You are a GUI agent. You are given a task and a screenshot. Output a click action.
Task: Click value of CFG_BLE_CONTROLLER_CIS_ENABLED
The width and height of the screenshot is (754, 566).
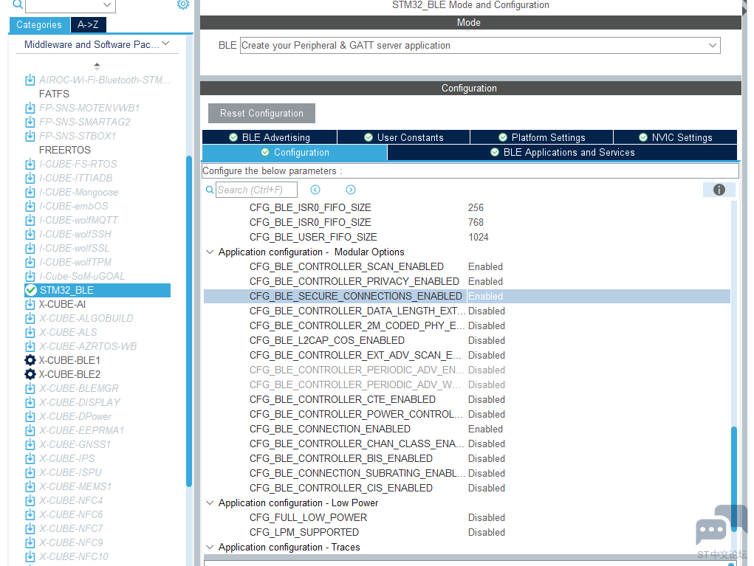pos(486,489)
